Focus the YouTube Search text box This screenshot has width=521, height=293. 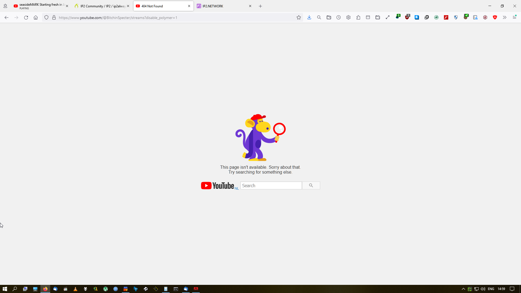271,186
